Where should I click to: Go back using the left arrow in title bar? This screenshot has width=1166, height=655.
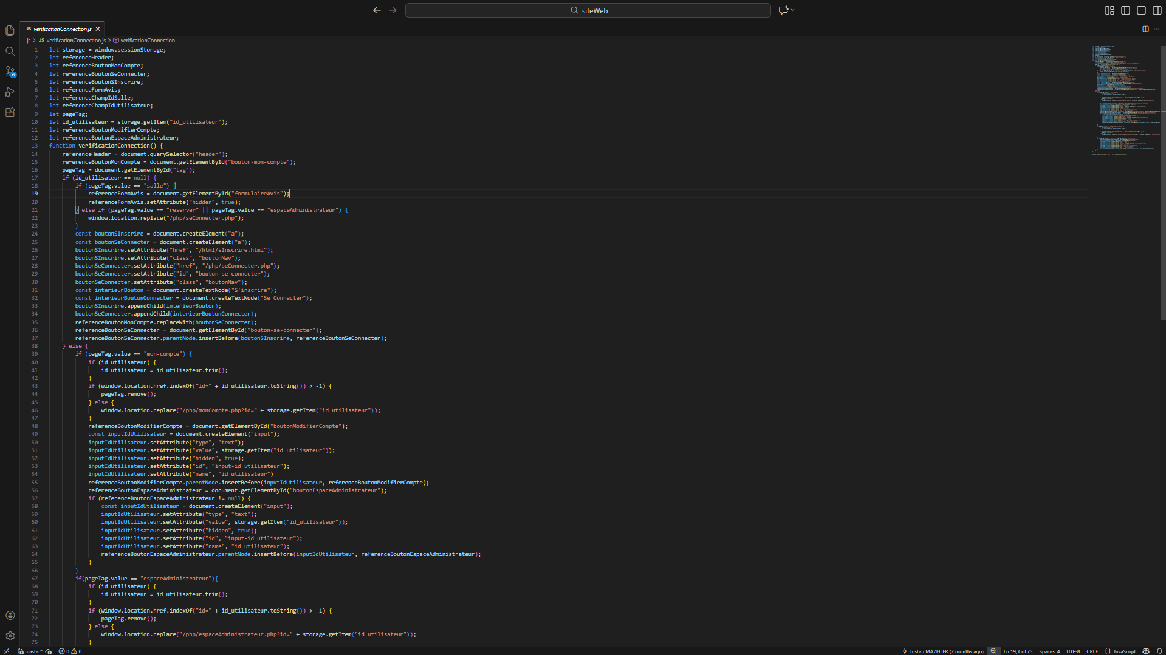pos(377,10)
